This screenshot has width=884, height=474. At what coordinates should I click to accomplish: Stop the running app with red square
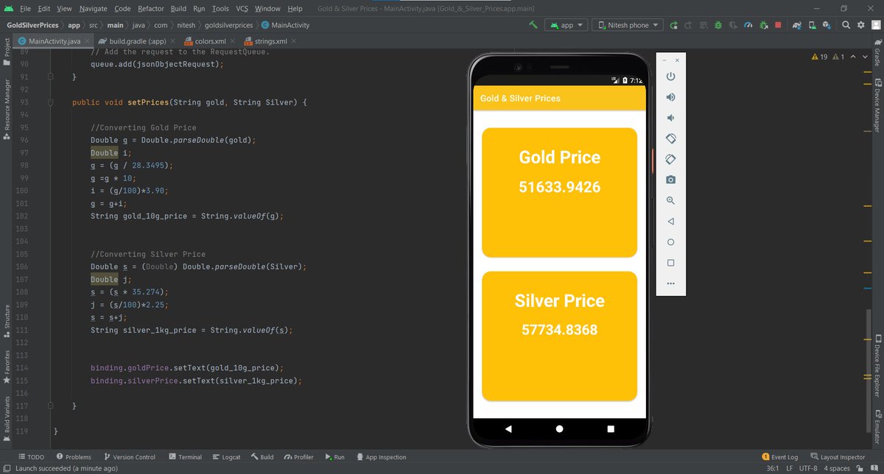pos(779,24)
